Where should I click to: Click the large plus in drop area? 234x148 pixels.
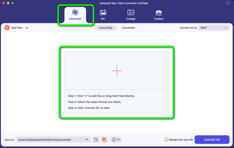tap(117, 70)
